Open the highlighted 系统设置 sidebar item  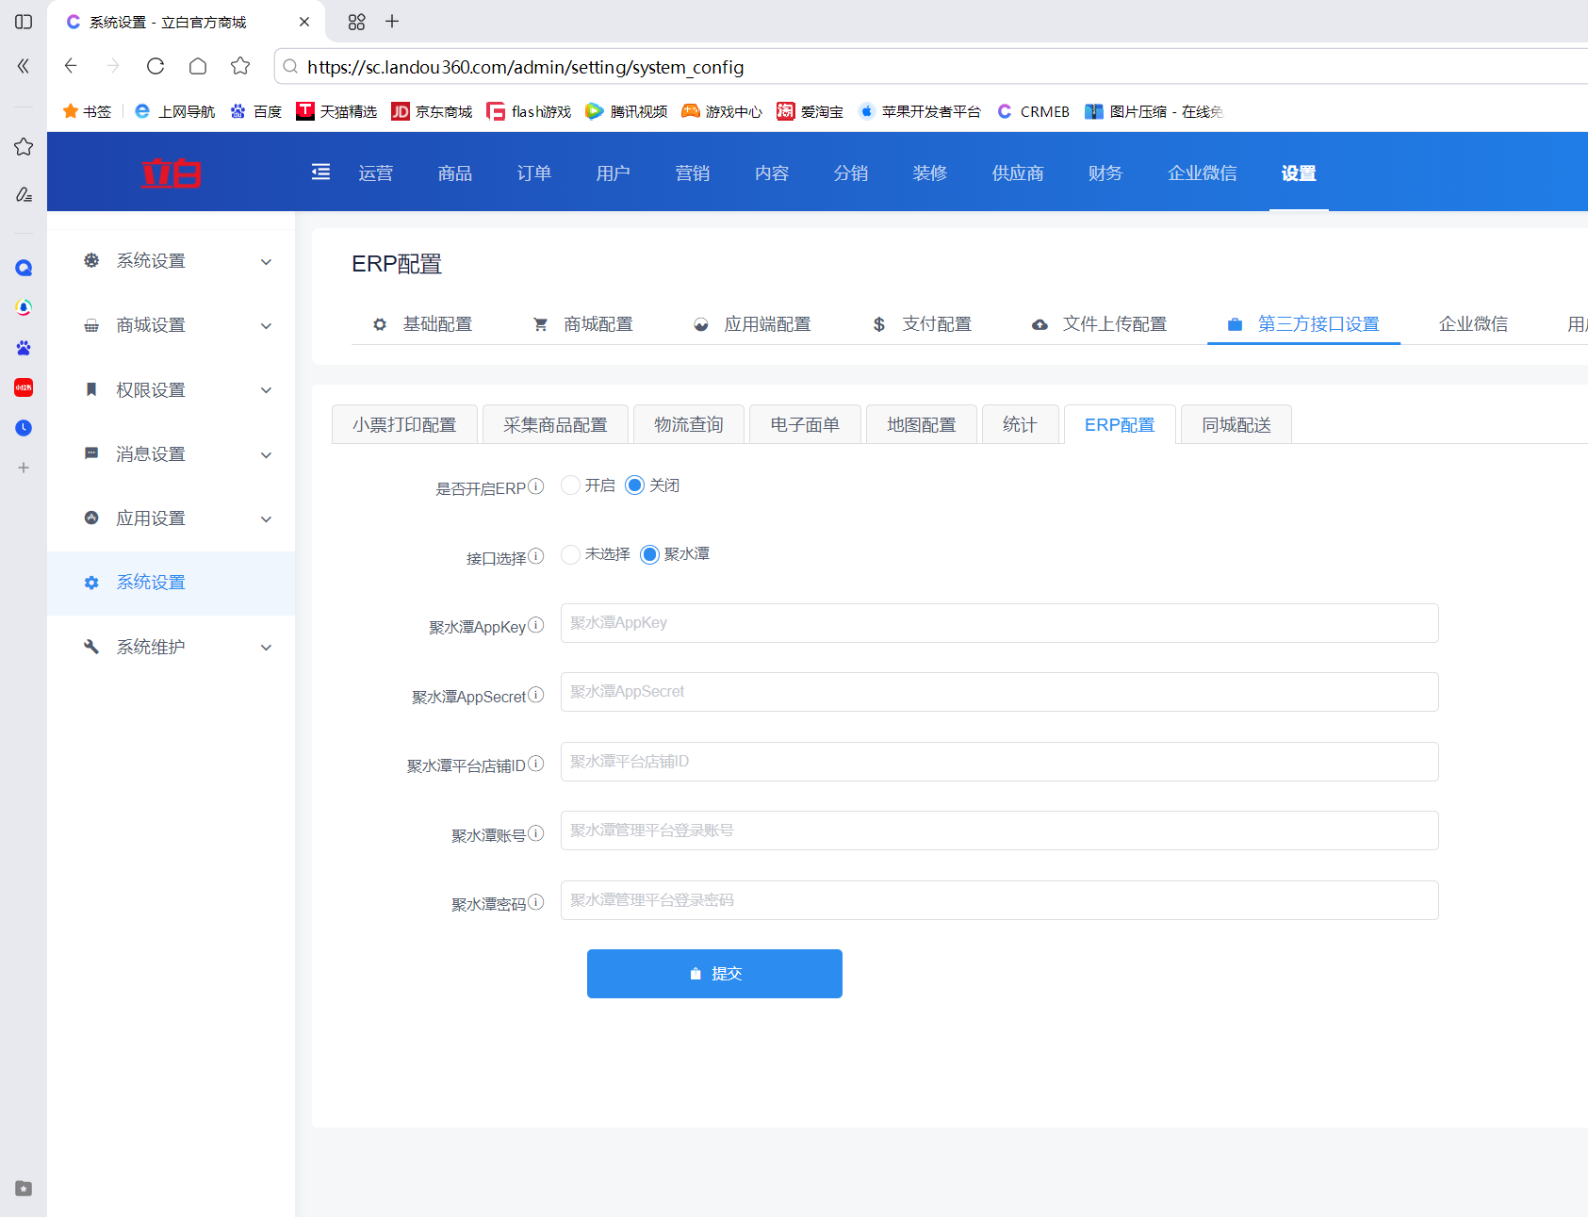click(x=172, y=584)
